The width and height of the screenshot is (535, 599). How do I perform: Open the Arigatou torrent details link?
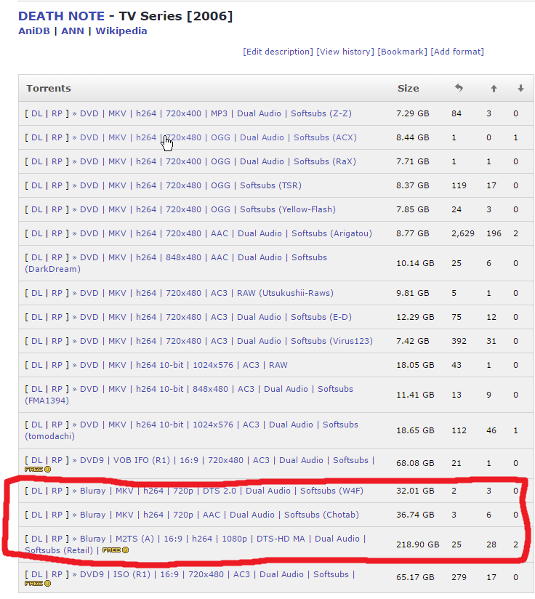(x=225, y=233)
